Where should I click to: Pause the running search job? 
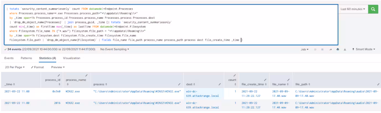point(315,49)
